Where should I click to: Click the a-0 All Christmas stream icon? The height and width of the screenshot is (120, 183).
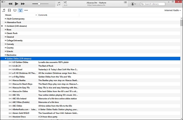tap(10, 73)
